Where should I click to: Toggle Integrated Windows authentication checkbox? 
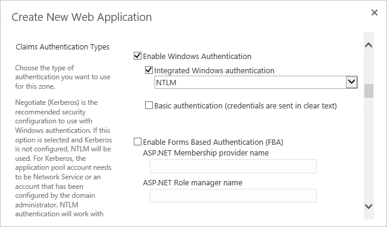click(149, 70)
